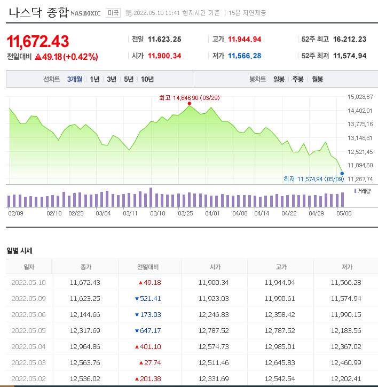Click the 종가 column header
This screenshot has height=387, width=378.
pyautogui.click(x=86, y=267)
